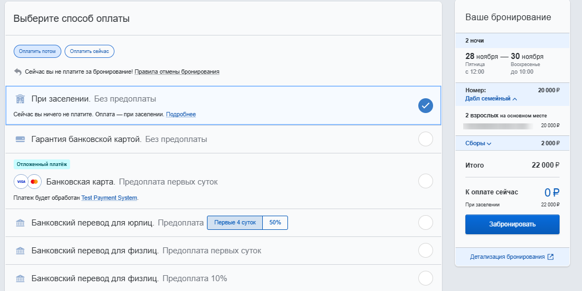The image size is (582, 291).
Task: Switch to Оплатить сейчас tab
Action: (x=89, y=51)
